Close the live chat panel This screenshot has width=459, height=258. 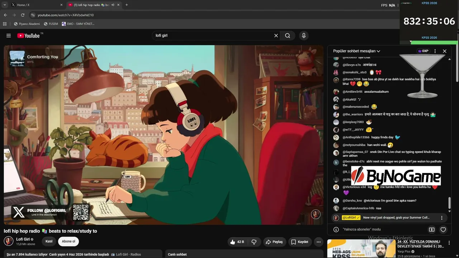(x=445, y=51)
